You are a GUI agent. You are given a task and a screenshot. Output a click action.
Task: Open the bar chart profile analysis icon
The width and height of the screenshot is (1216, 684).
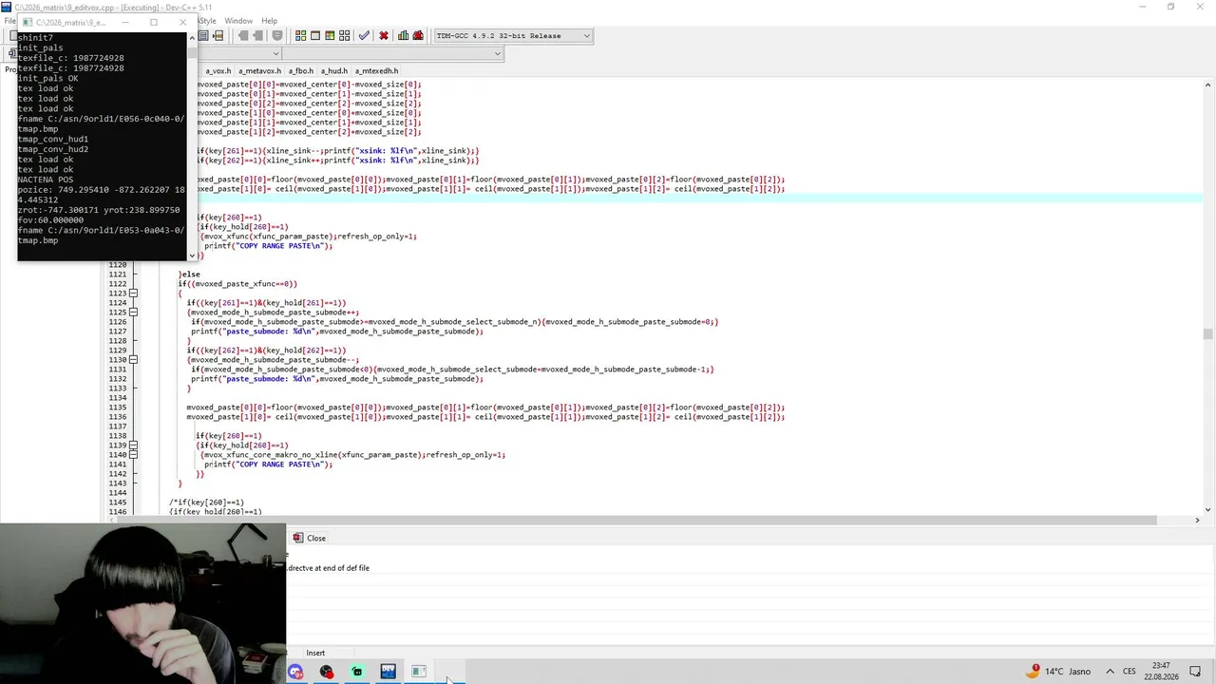click(404, 36)
